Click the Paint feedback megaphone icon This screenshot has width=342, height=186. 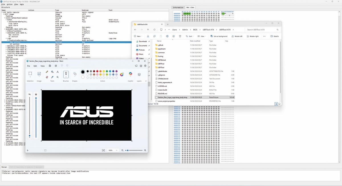[136, 66]
